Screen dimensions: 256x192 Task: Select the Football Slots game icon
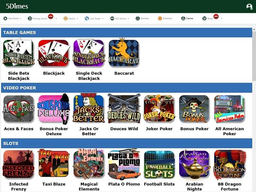point(159,164)
